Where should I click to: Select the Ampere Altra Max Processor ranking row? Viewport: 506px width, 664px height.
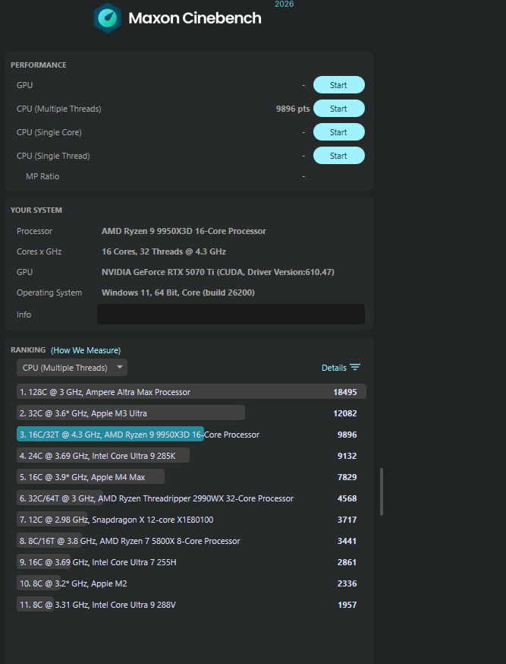tap(191, 392)
